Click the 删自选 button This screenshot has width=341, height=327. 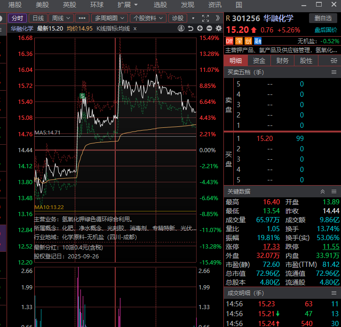point(323,18)
